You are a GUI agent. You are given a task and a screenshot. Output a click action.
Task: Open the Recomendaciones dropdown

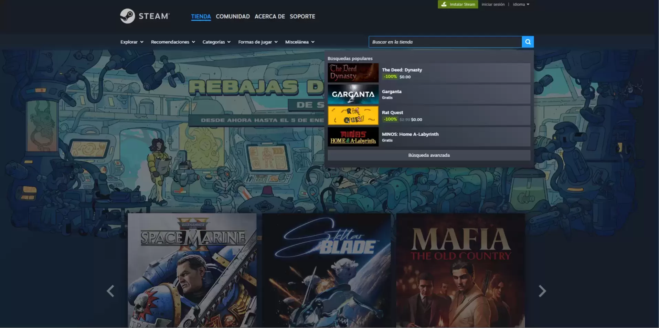[173, 42]
